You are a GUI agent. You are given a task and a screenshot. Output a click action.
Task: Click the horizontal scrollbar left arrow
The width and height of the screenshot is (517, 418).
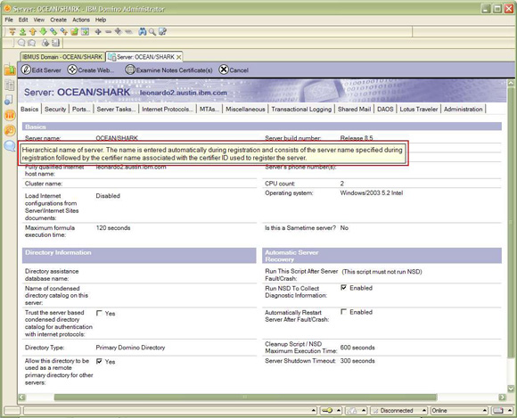pos(21,397)
